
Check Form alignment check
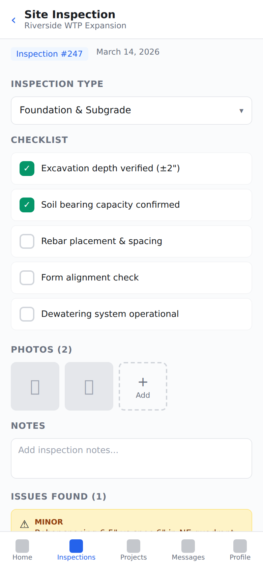tap(27, 278)
